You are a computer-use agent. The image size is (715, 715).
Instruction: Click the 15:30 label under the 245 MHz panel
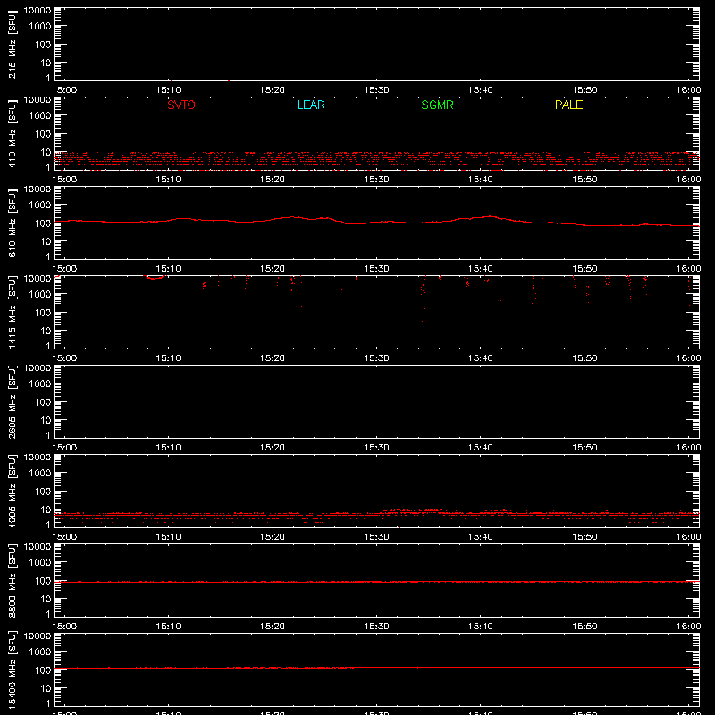376,90
